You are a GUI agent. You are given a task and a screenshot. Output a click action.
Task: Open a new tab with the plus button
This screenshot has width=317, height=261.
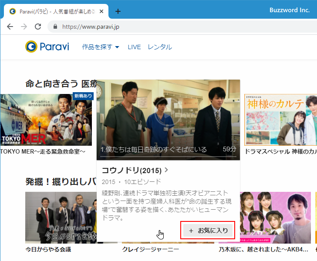(x=118, y=11)
